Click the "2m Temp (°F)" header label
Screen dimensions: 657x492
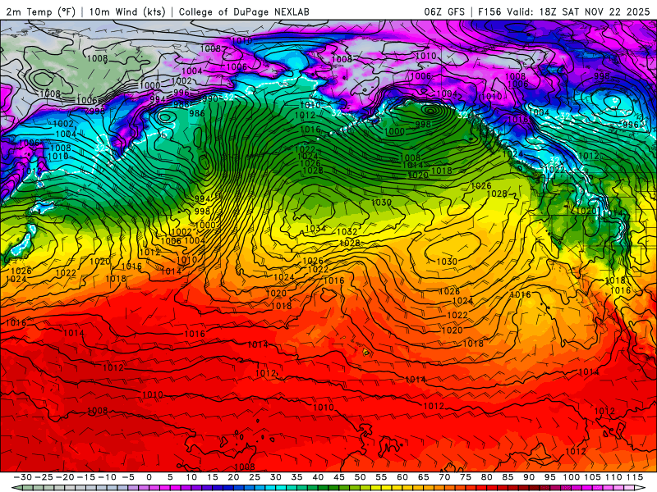[40, 11]
